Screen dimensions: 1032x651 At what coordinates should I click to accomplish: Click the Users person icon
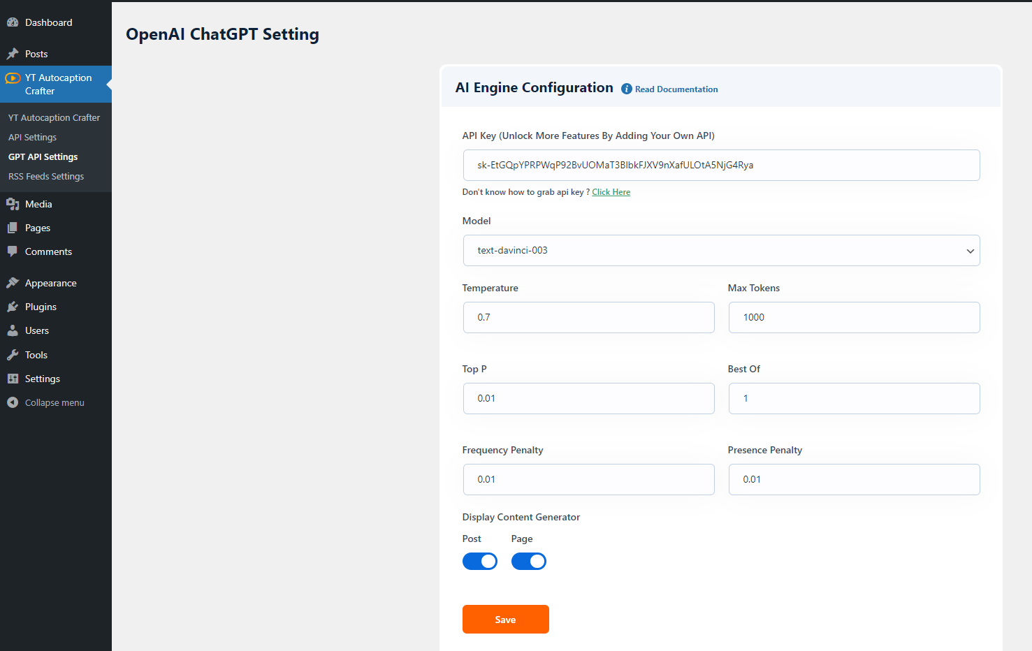pos(13,330)
